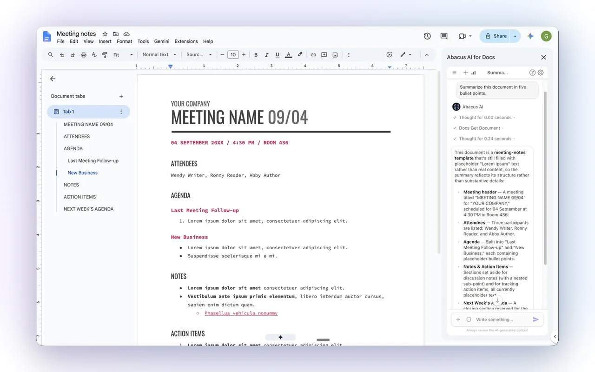Viewport: 595px width, 372px height.
Task: Print the document
Action: pos(84,55)
